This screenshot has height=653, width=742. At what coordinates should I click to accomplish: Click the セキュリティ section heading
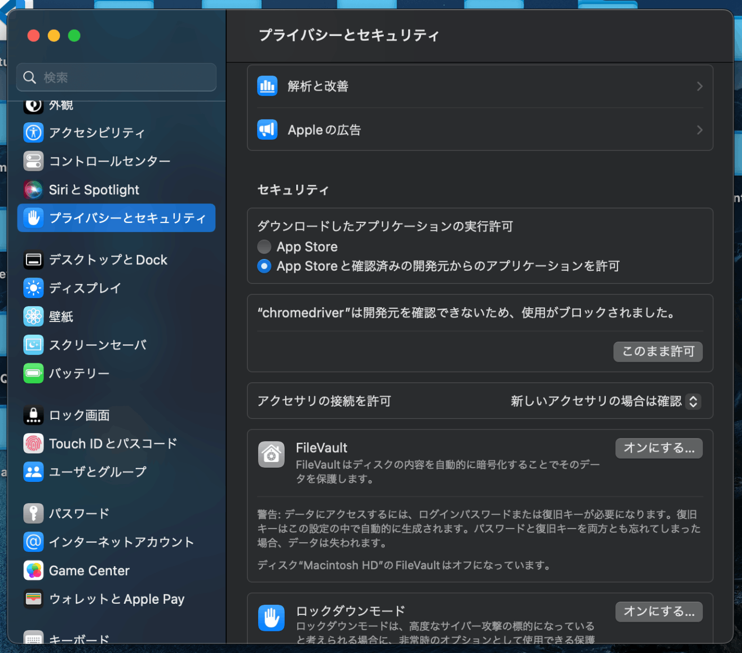pyautogui.click(x=293, y=190)
